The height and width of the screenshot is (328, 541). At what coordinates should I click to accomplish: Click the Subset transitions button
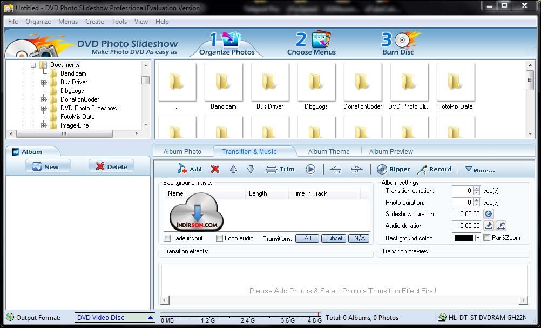tap(334, 238)
